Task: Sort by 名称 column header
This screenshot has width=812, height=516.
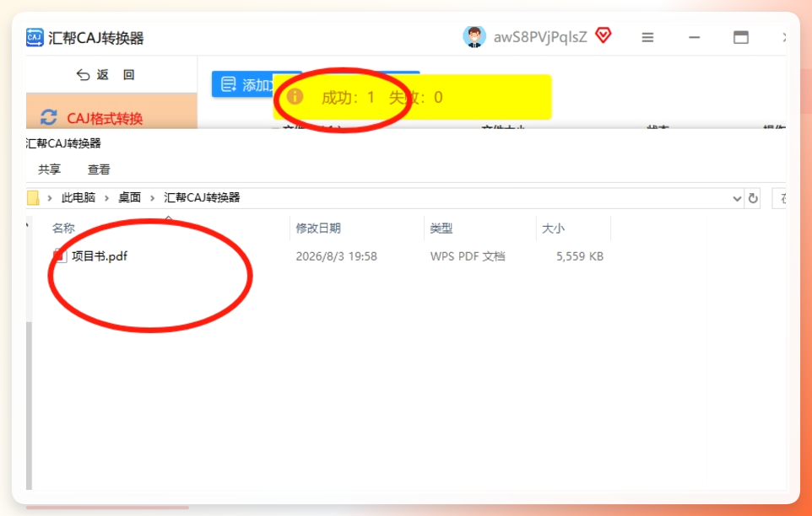Action: pos(63,228)
